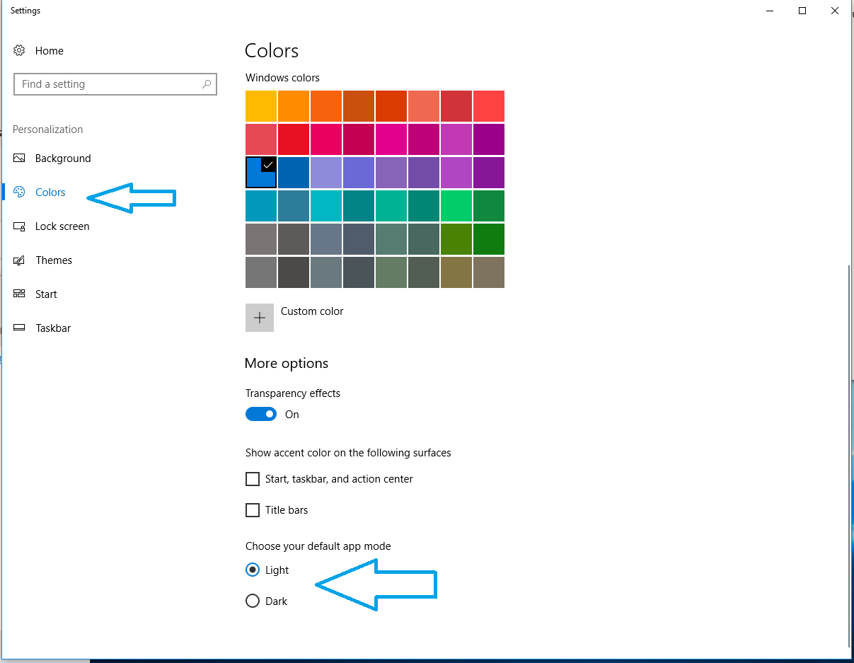The image size is (854, 663).
Task: Open the Themes settings page
Action: pos(54,260)
